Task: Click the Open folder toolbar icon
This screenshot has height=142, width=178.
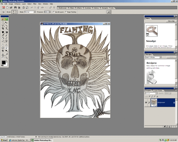Action: point(11,8)
